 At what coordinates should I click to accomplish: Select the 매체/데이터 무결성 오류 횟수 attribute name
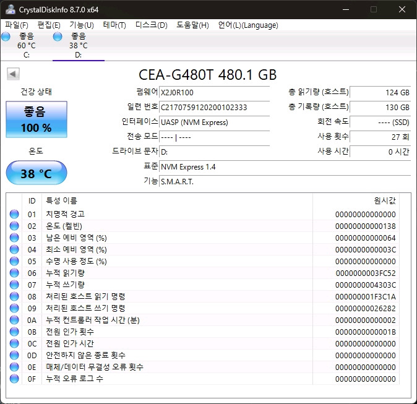coord(95,367)
